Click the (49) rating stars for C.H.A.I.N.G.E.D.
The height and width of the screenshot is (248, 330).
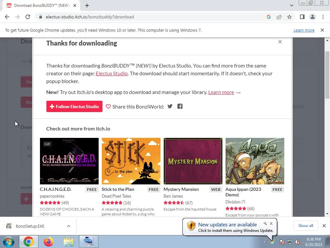point(54,203)
